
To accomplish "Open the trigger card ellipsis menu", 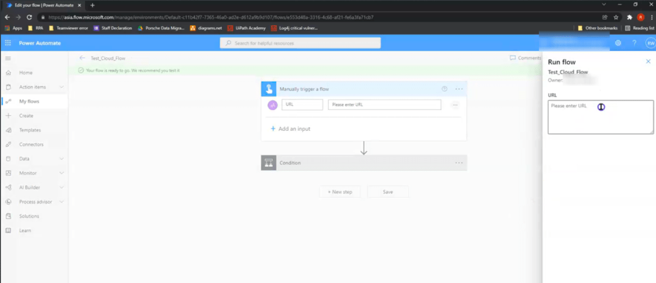I will pyautogui.click(x=459, y=89).
